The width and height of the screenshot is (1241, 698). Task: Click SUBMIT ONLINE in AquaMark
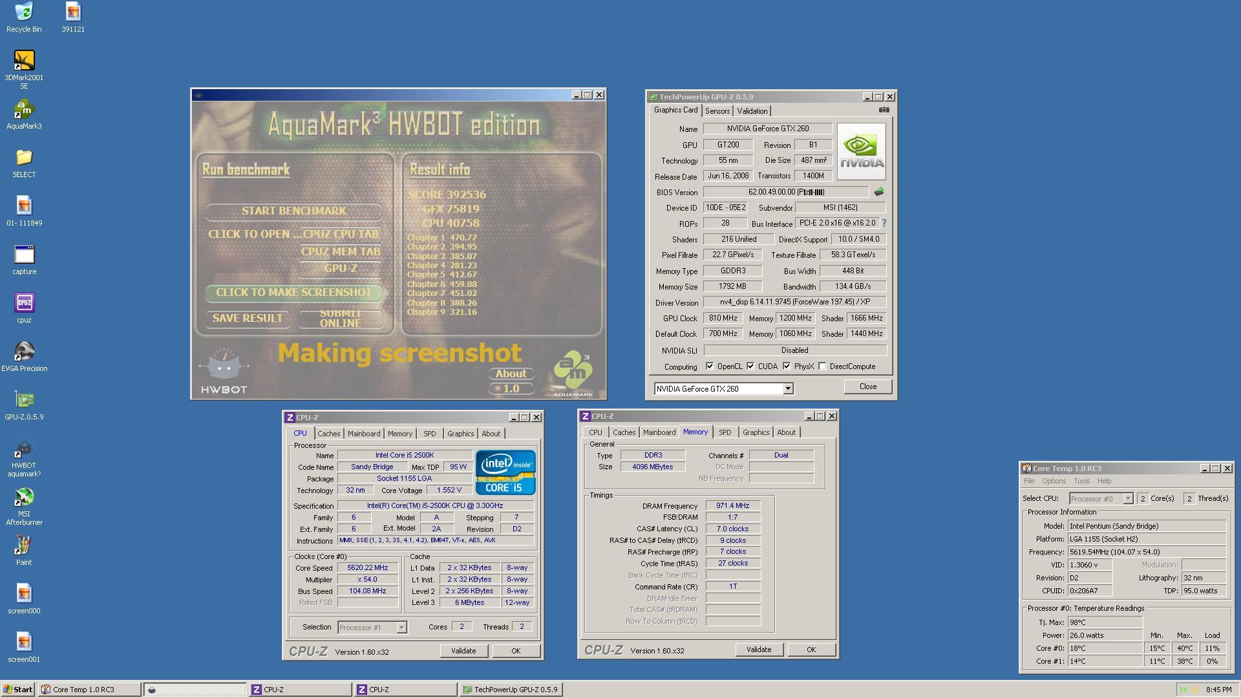pyautogui.click(x=341, y=318)
